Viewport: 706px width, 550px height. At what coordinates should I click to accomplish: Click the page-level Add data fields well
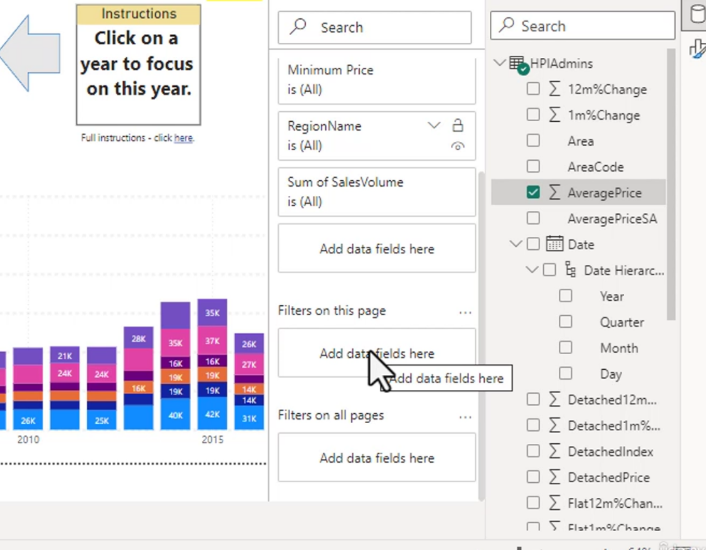(x=377, y=353)
